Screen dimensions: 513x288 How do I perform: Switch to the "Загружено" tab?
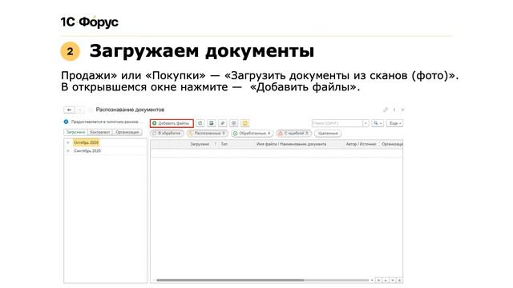pos(75,132)
